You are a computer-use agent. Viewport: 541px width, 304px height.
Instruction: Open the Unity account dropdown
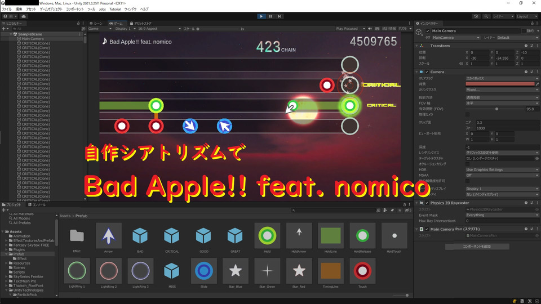click(10, 16)
